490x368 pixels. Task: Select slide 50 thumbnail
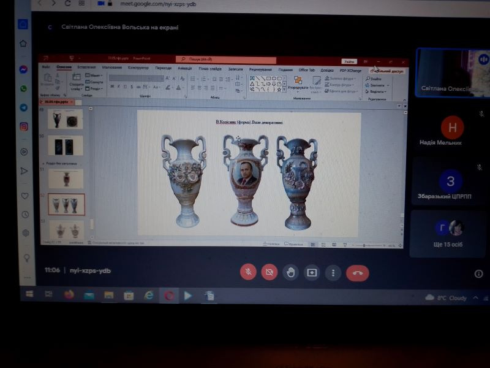coord(66,145)
